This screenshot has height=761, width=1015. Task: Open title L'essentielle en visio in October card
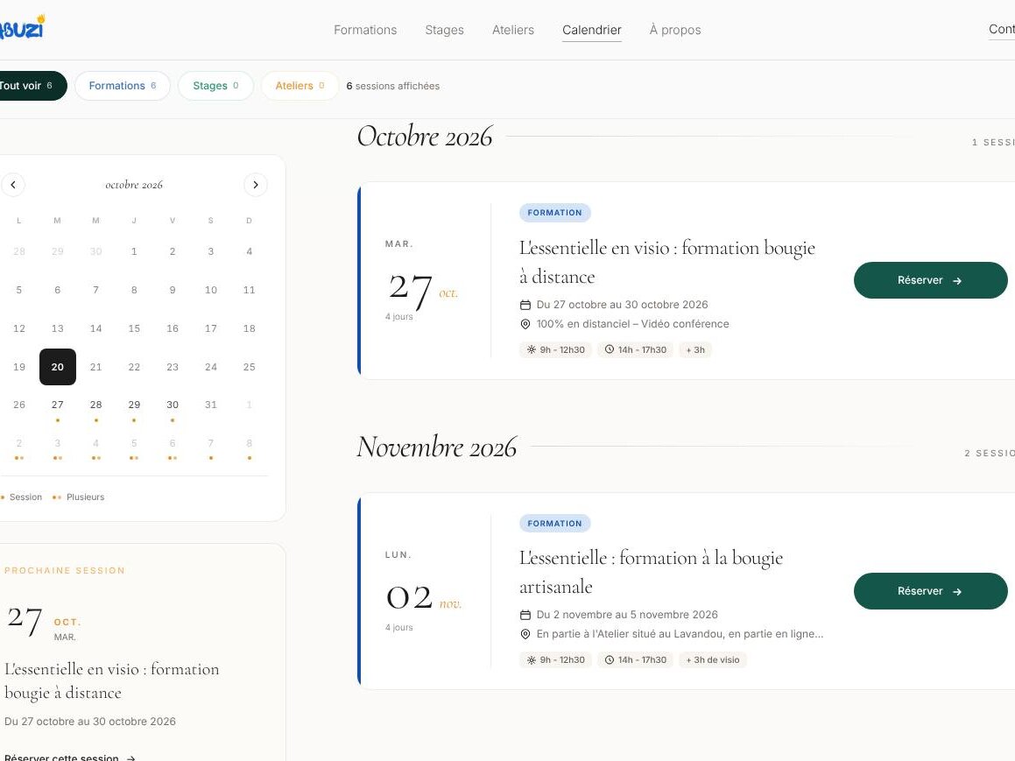coord(666,262)
